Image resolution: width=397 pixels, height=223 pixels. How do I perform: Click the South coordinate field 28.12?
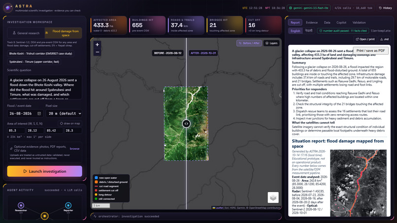35,130
